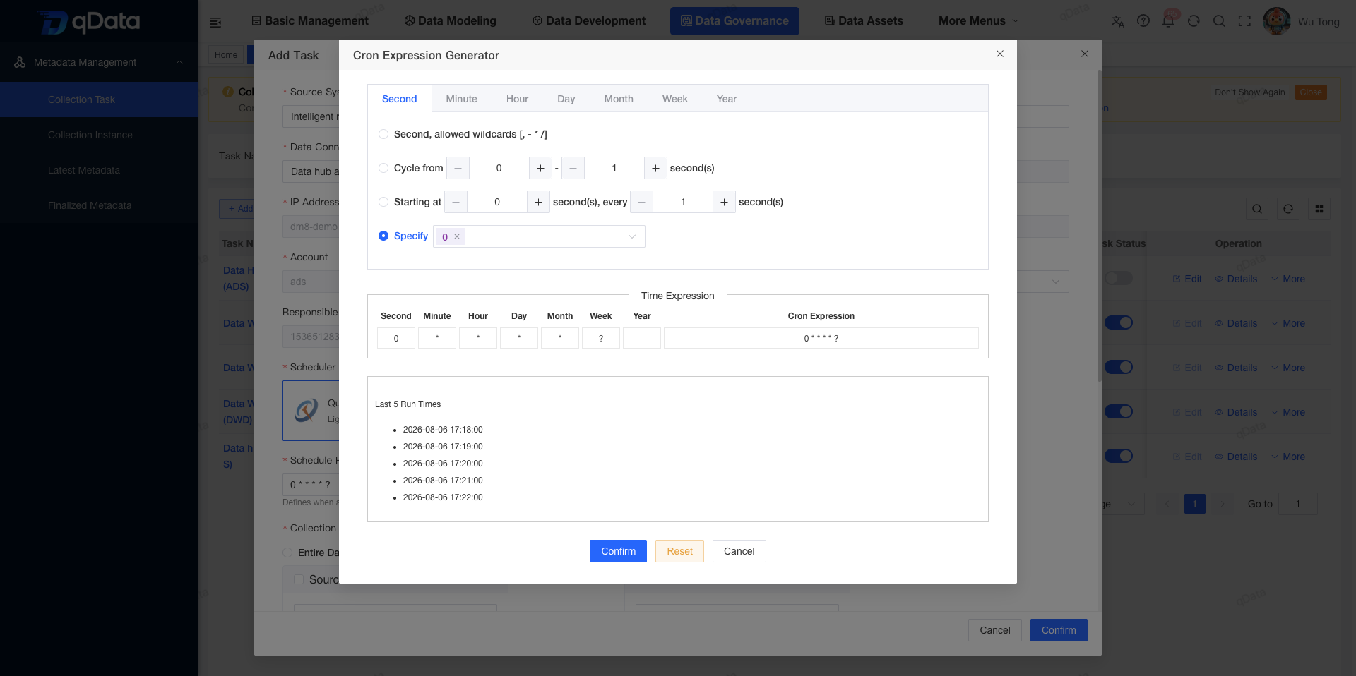Click the qData logo
Viewport: 1356px width, 676px height.
tap(89, 22)
